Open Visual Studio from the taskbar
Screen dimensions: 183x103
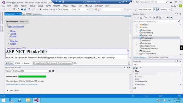(36, 100)
